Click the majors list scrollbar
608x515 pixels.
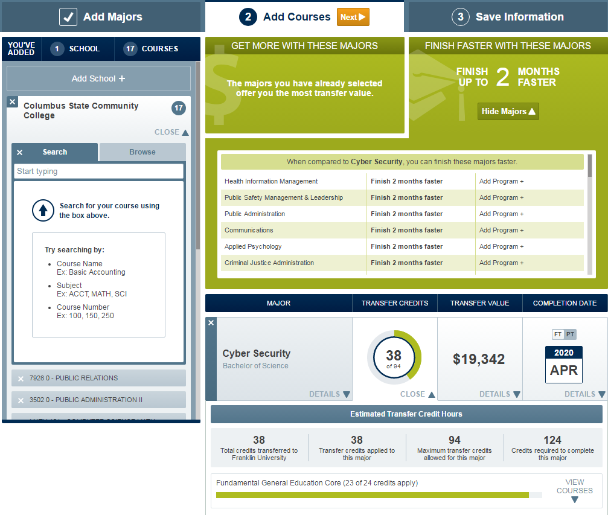tap(590, 166)
